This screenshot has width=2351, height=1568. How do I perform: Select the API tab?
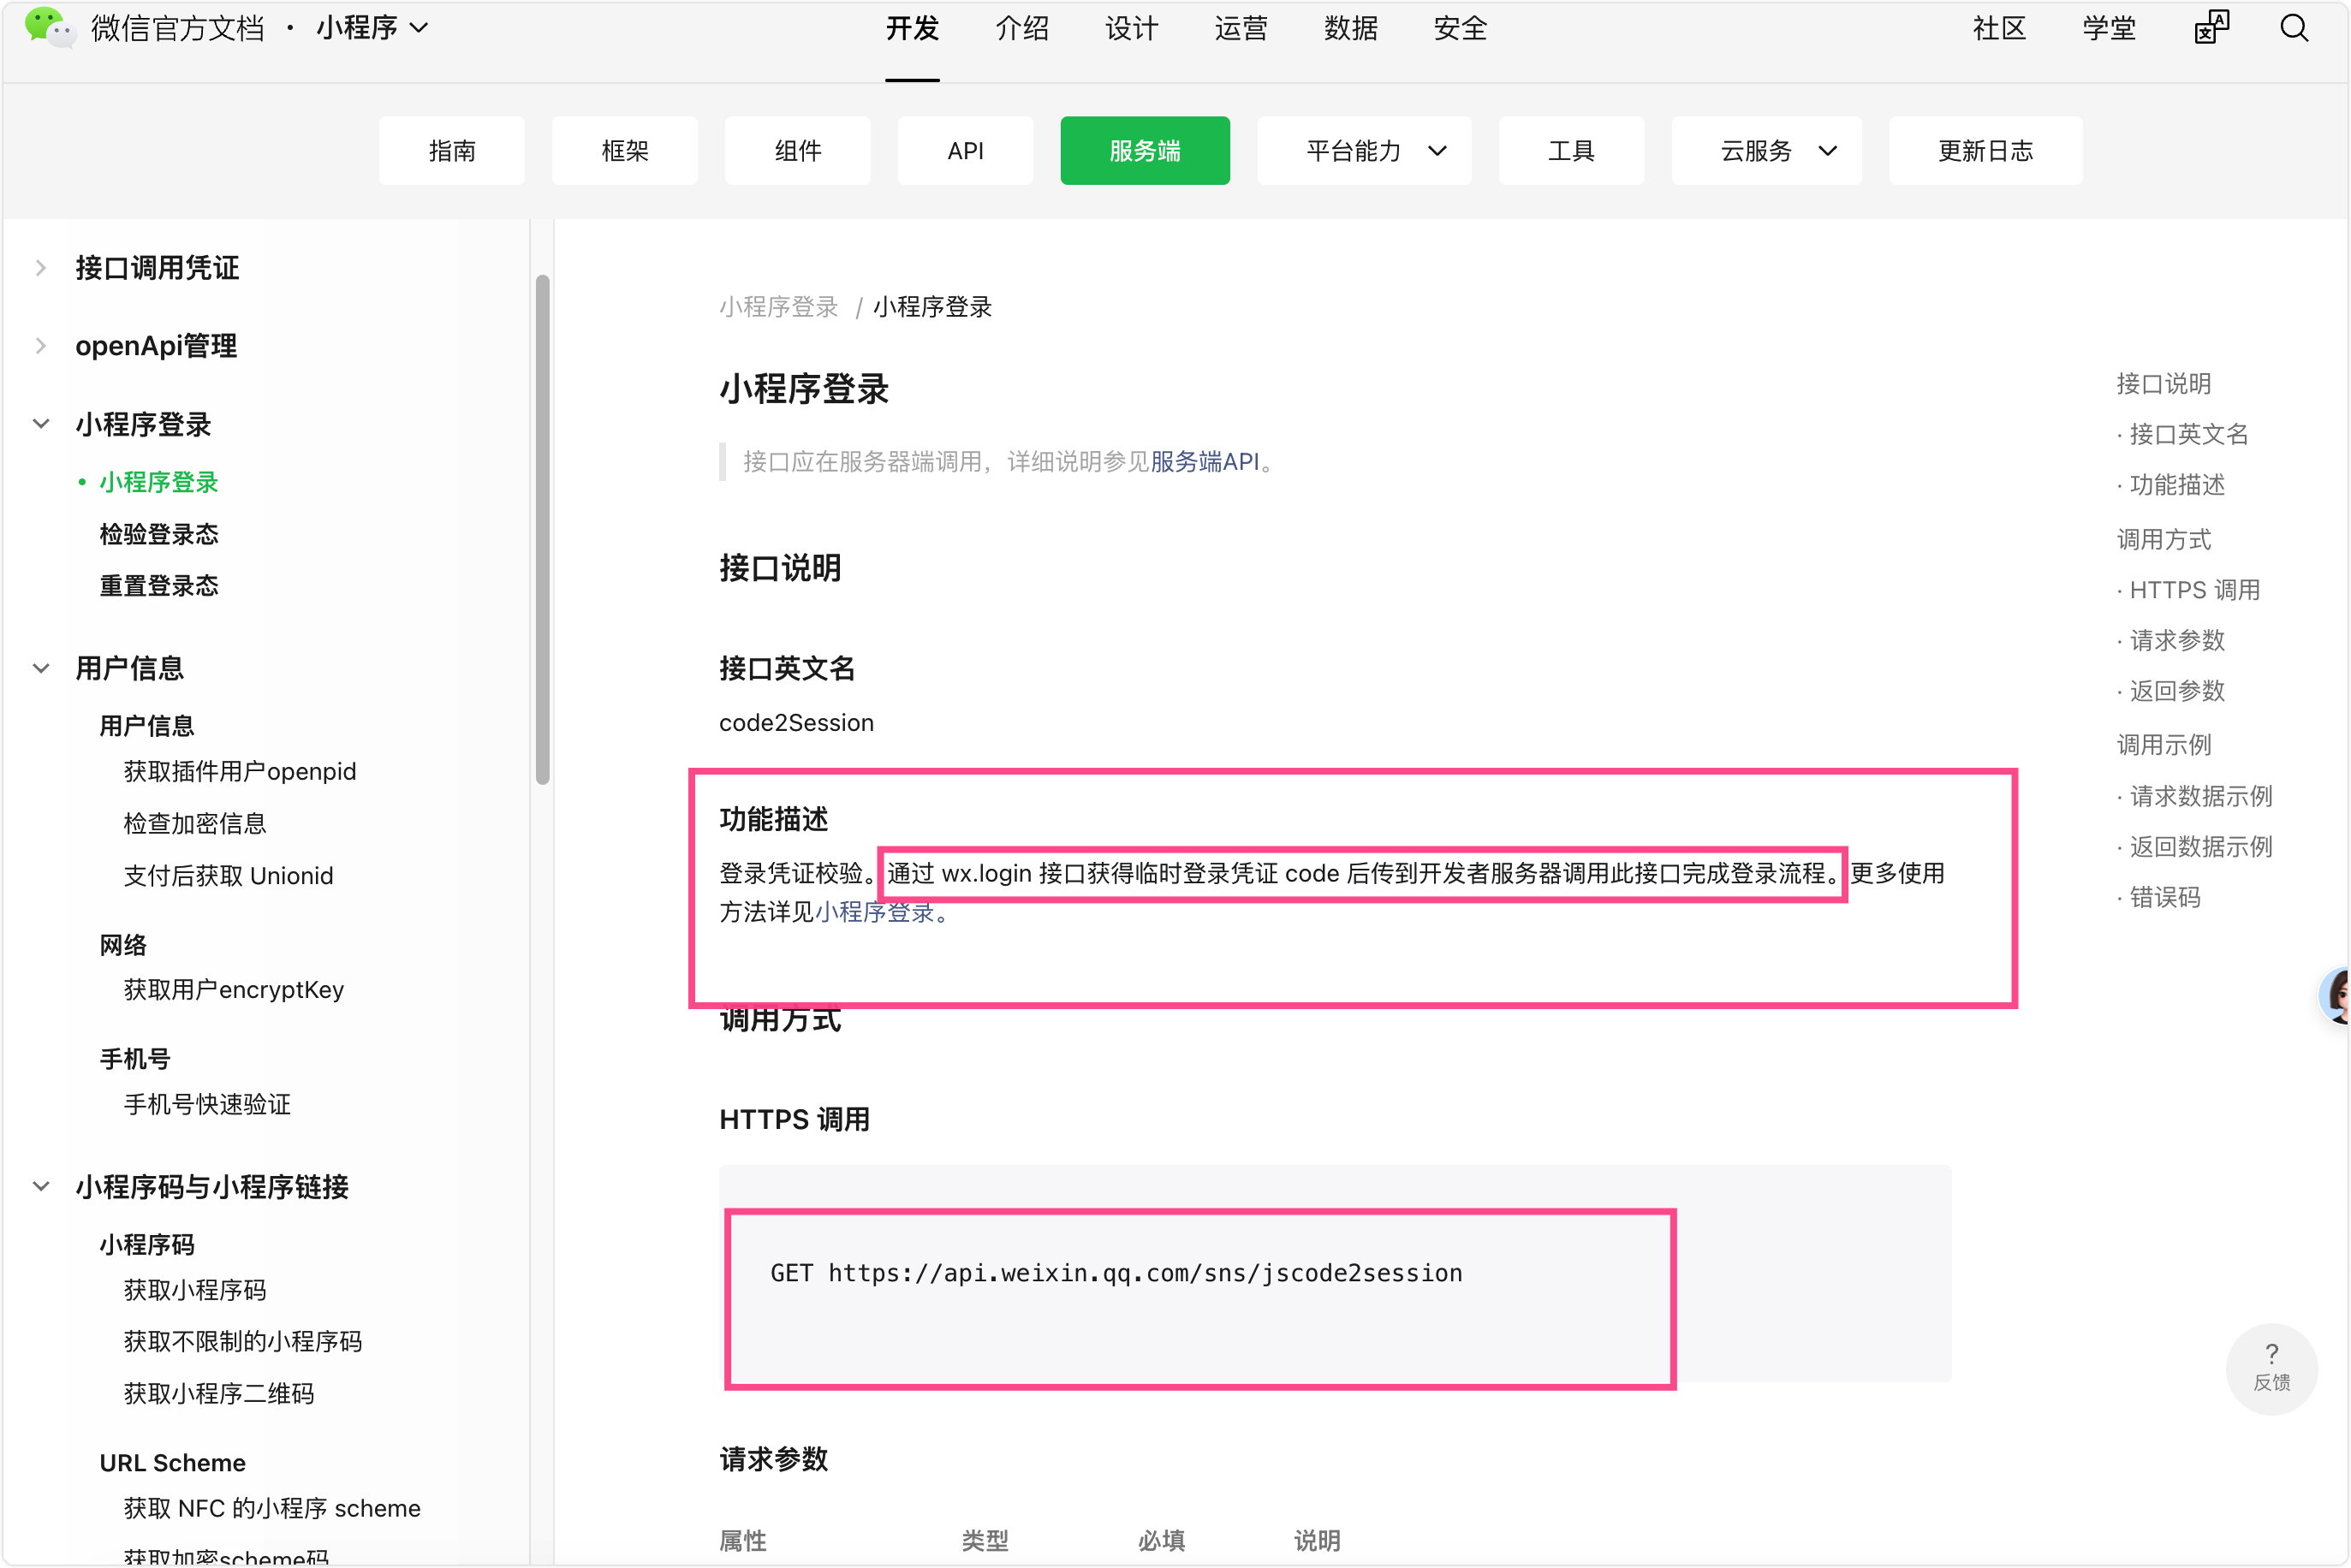[x=965, y=151]
